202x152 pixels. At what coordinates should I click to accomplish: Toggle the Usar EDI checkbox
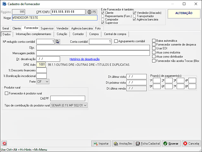[x=154, y=48]
